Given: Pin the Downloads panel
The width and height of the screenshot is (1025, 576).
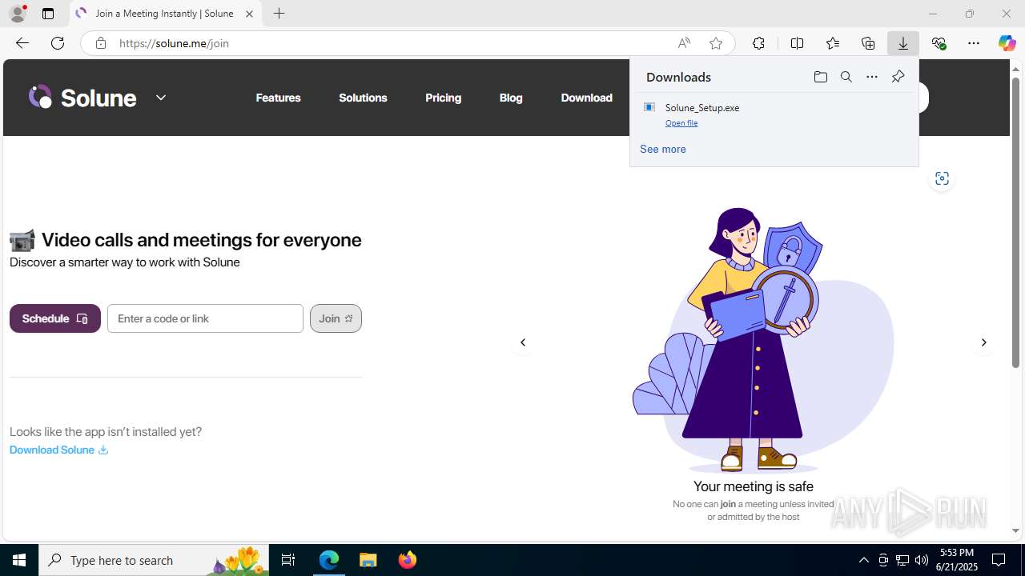Looking at the screenshot, I should [x=898, y=77].
